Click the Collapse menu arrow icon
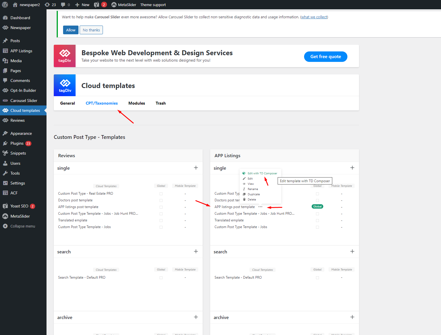Viewport: 441px width, 335px height. 5,226
